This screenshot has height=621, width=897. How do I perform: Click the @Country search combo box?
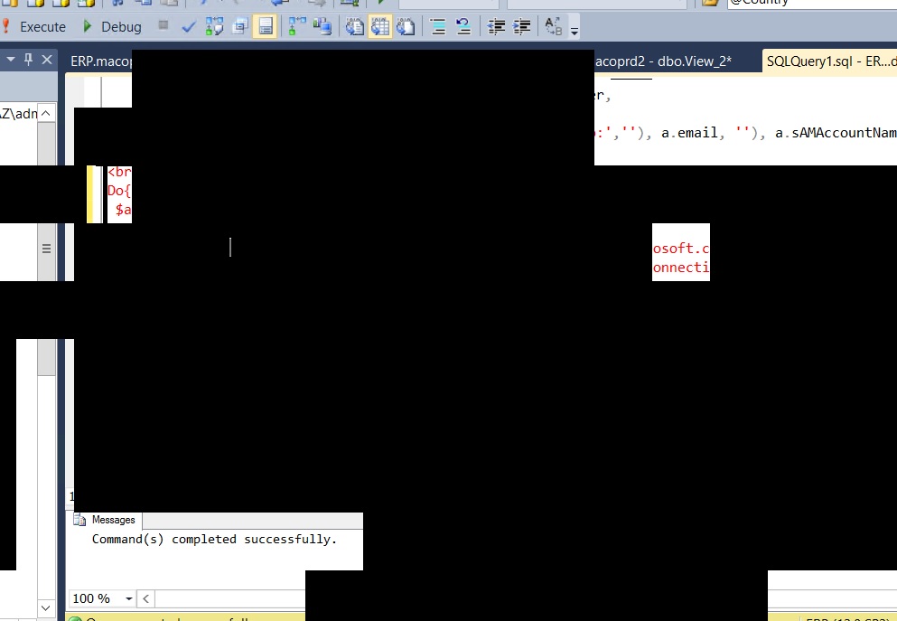[x=811, y=4]
